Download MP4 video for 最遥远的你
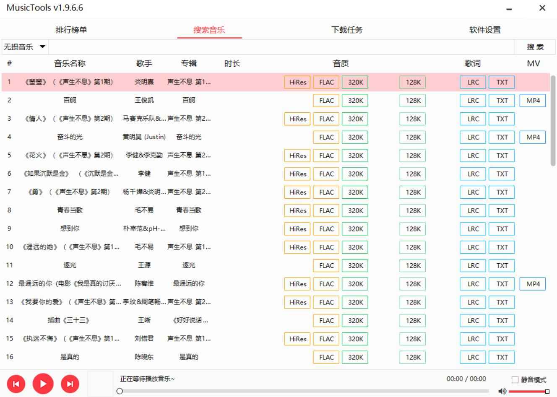Screen dimensions: 557x397 pyautogui.click(x=532, y=284)
